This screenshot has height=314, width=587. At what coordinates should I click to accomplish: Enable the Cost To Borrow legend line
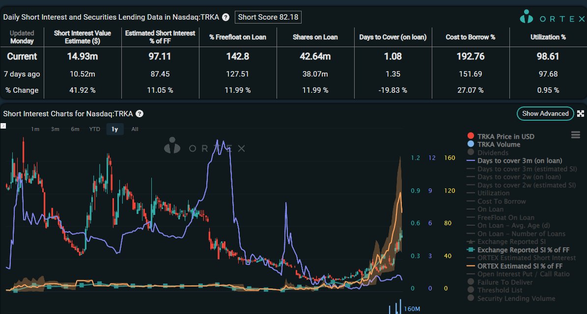497,201
